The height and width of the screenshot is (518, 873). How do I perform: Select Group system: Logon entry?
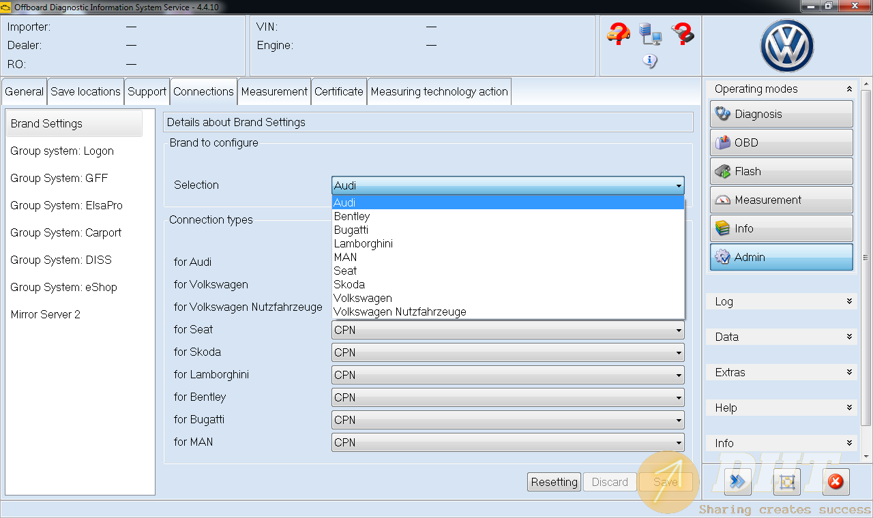(x=62, y=151)
